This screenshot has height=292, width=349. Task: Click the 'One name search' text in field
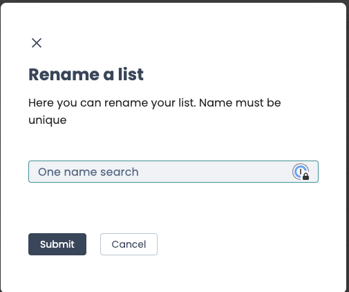point(88,172)
